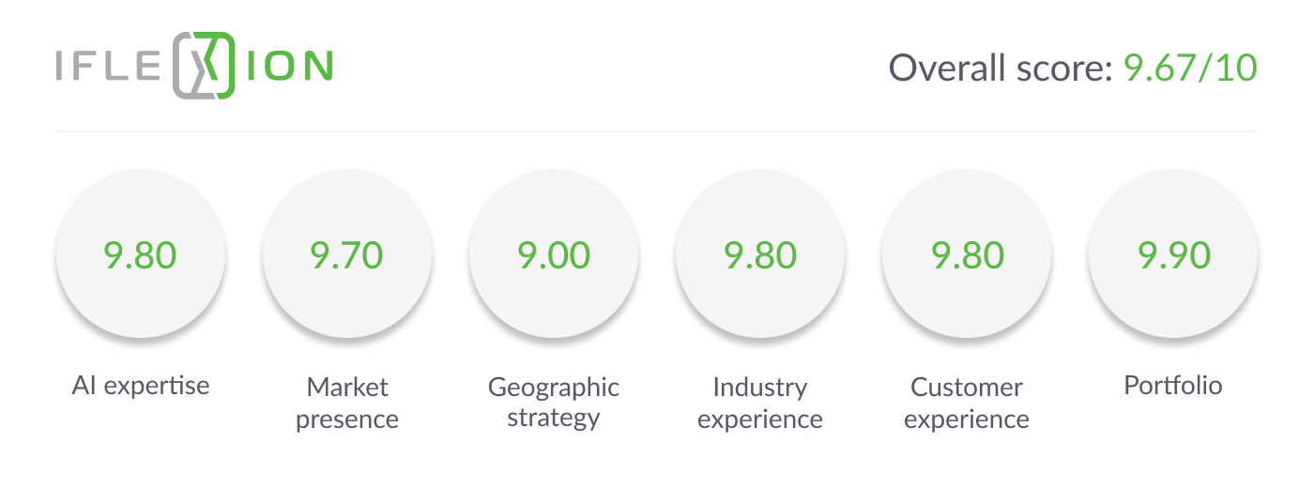Click the X shape in Iflexion logo
This screenshot has height=488, width=1314.
pyautogui.click(x=204, y=68)
